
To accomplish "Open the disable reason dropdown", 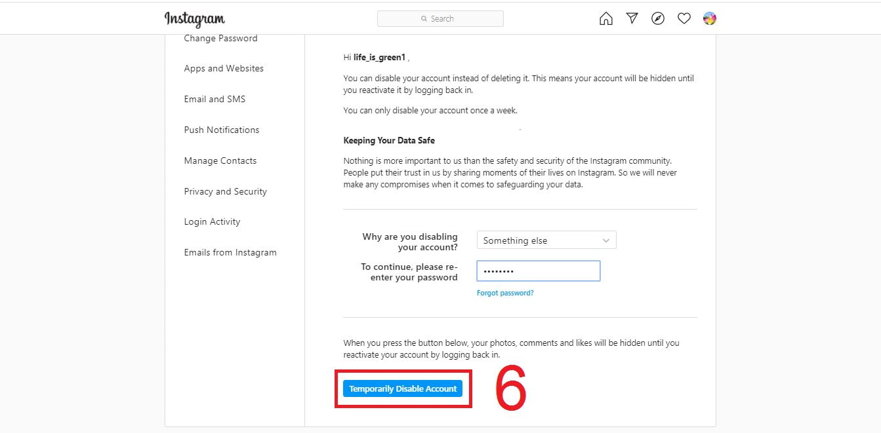I will (x=546, y=240).
